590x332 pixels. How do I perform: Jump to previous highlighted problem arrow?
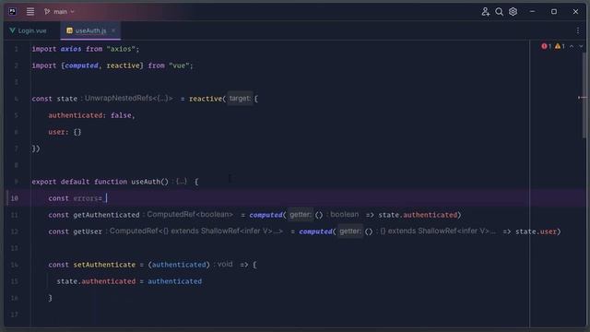(572, 46)
